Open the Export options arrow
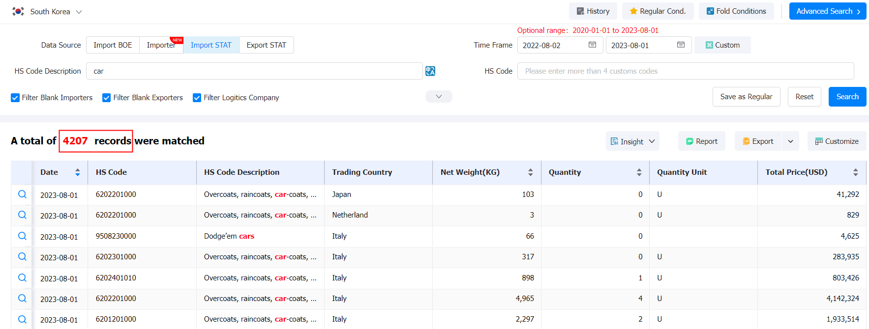Image resolution: width=869 pixels, height=329 pixels. pos(790,141)
